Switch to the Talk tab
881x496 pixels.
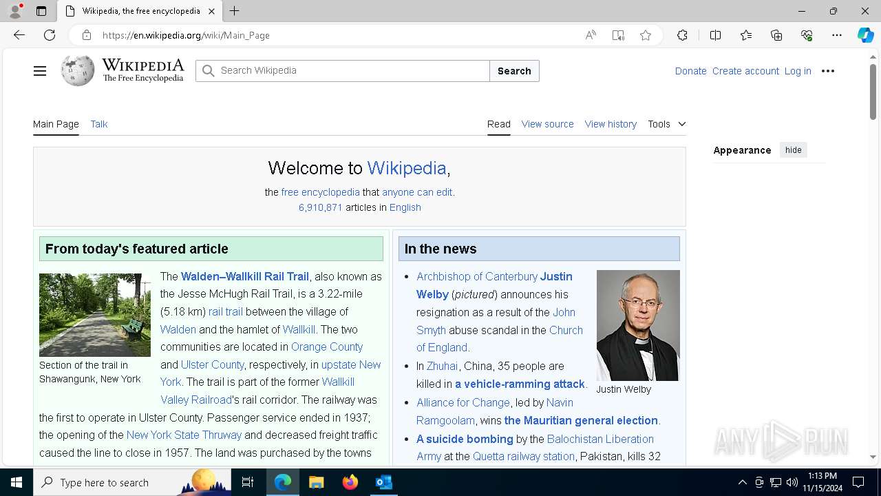tap(99, 124)
